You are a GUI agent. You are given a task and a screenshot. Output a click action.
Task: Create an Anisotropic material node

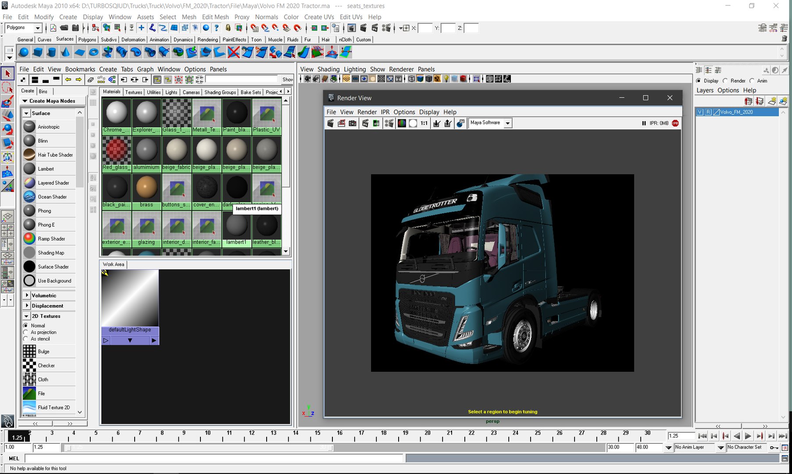49,127
